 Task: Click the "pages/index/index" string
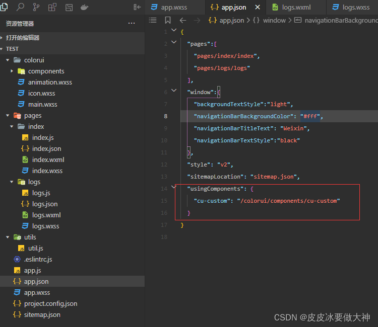pyautogui.click(x=225, y=56)
